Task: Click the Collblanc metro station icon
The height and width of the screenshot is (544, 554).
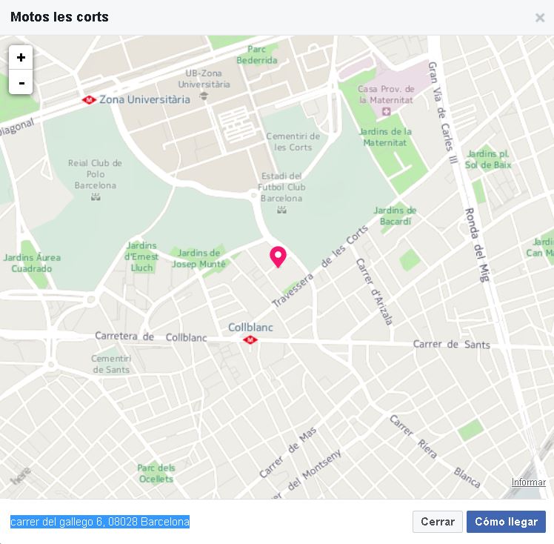Action: click(x=250, y=340)
